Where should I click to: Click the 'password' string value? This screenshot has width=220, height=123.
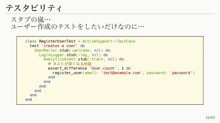[181, 73]
